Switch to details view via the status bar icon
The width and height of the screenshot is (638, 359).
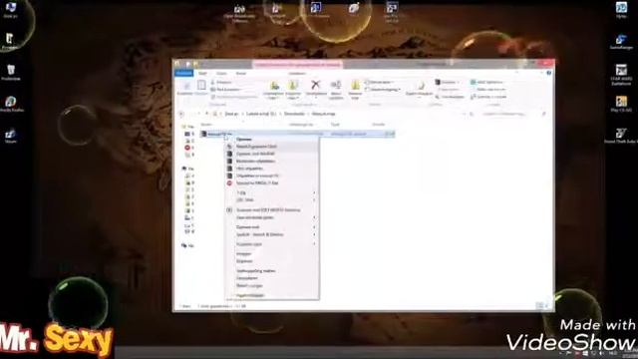539,306
